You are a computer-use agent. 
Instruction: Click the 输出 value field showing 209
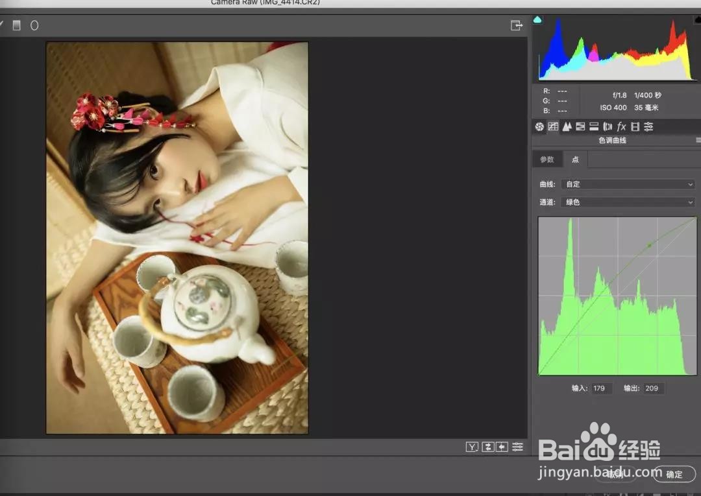654,388
